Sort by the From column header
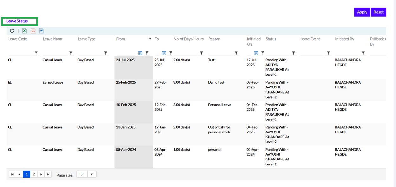The image size is (396, 187). pos(120,39)
